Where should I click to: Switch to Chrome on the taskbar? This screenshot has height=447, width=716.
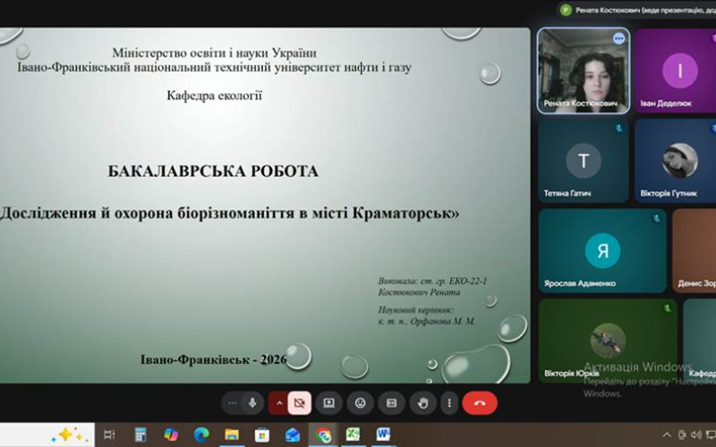coord(323,435)
